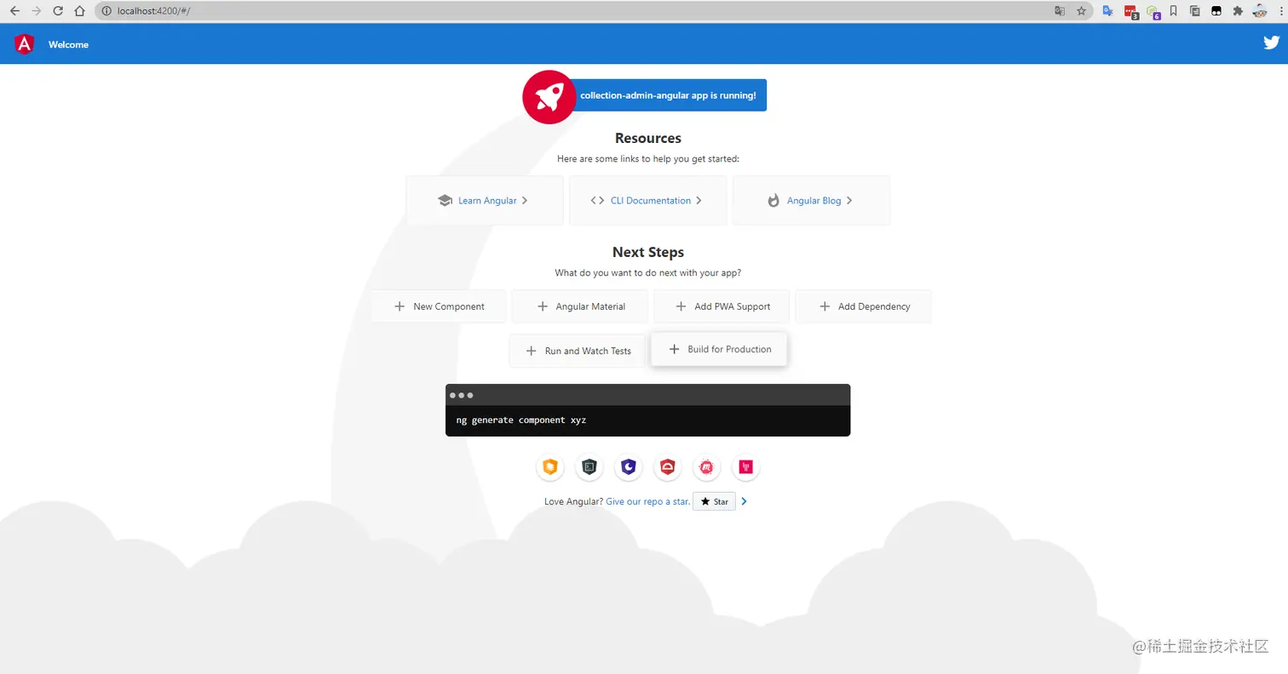Go back with the browser back arrow
This screenshot has width=1288, height=674.
(14, 11)
